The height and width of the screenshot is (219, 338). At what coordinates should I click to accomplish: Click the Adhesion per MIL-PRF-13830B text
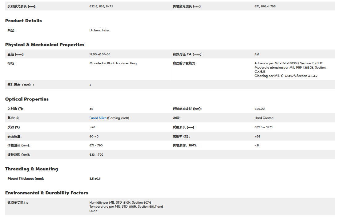288,63
